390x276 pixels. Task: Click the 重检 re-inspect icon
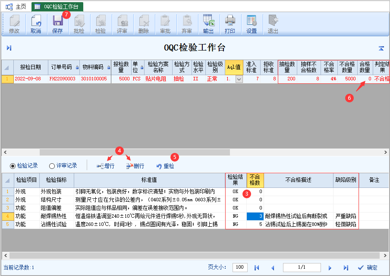click(165, 166)
